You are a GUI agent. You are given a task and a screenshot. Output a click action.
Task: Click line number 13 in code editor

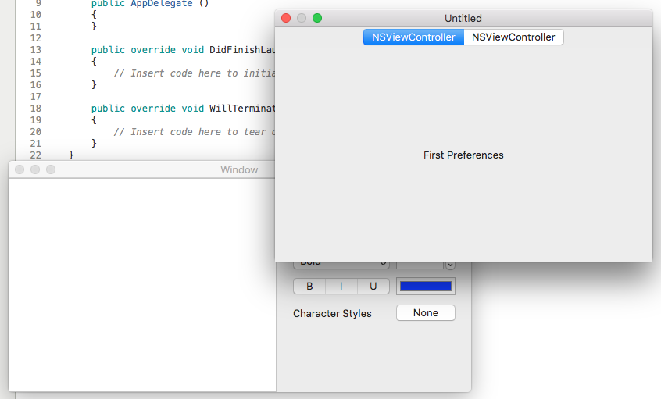[36, 50]
